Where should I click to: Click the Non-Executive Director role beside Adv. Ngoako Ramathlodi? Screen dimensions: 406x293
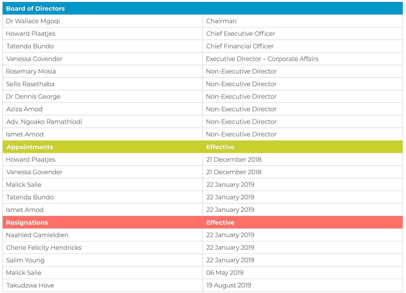(x=241, y=122)
